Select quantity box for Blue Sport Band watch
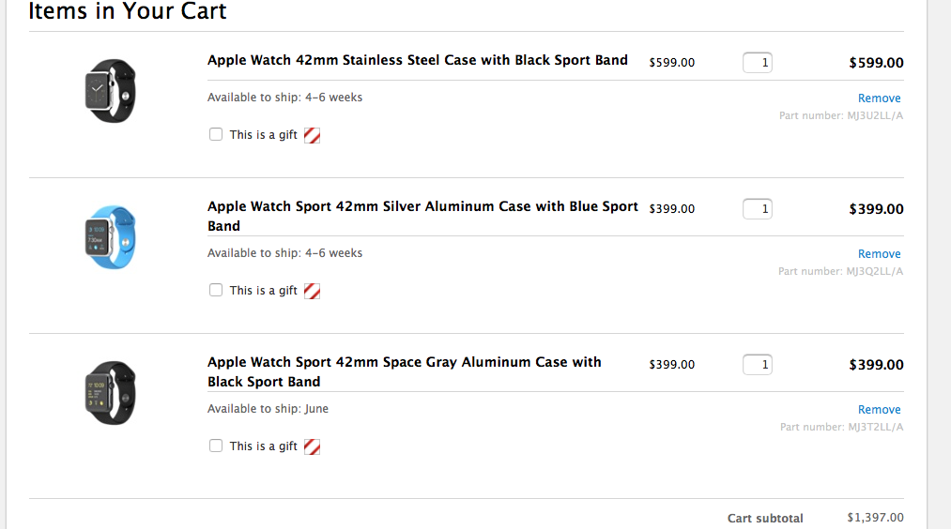The image size is (951, 529). (757, 209)
